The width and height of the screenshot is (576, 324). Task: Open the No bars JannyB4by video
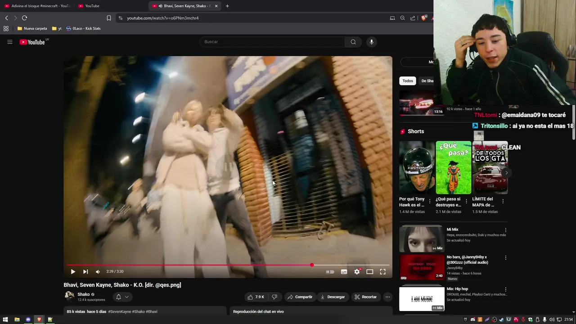click(422, 267)
